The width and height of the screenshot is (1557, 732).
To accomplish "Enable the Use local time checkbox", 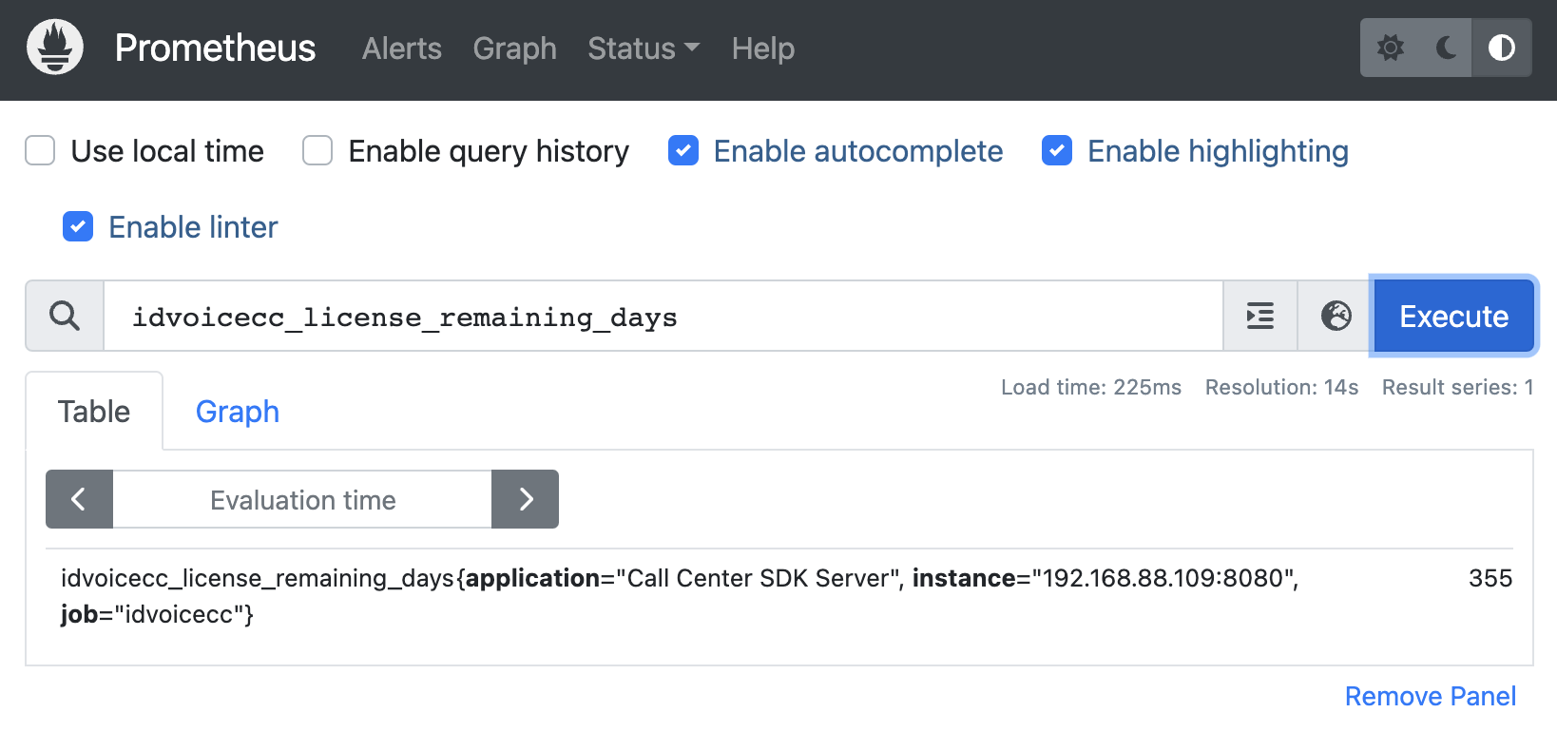I will coord(40,150).
